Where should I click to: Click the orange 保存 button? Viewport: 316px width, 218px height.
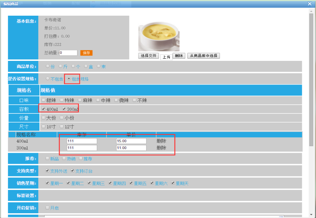pyautogui.click(x=86, y=53)
